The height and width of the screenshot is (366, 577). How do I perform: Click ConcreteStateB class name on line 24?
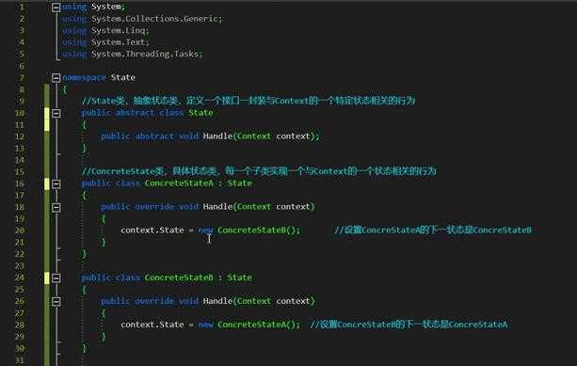coord(179,278)
